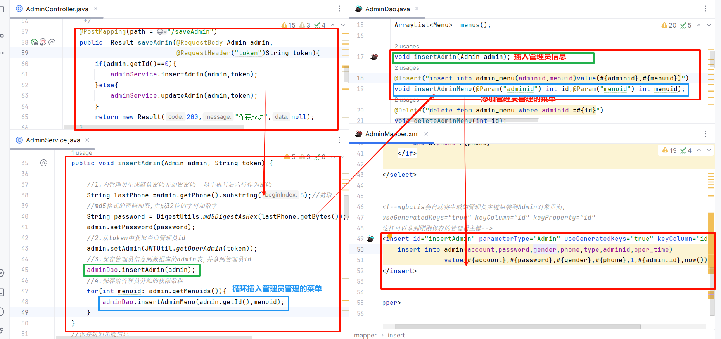Screen dimensions: 721x339
Task: Click 'adminDao.insertAdmin(admin);' in AdminService
Action: pos(141,270)
